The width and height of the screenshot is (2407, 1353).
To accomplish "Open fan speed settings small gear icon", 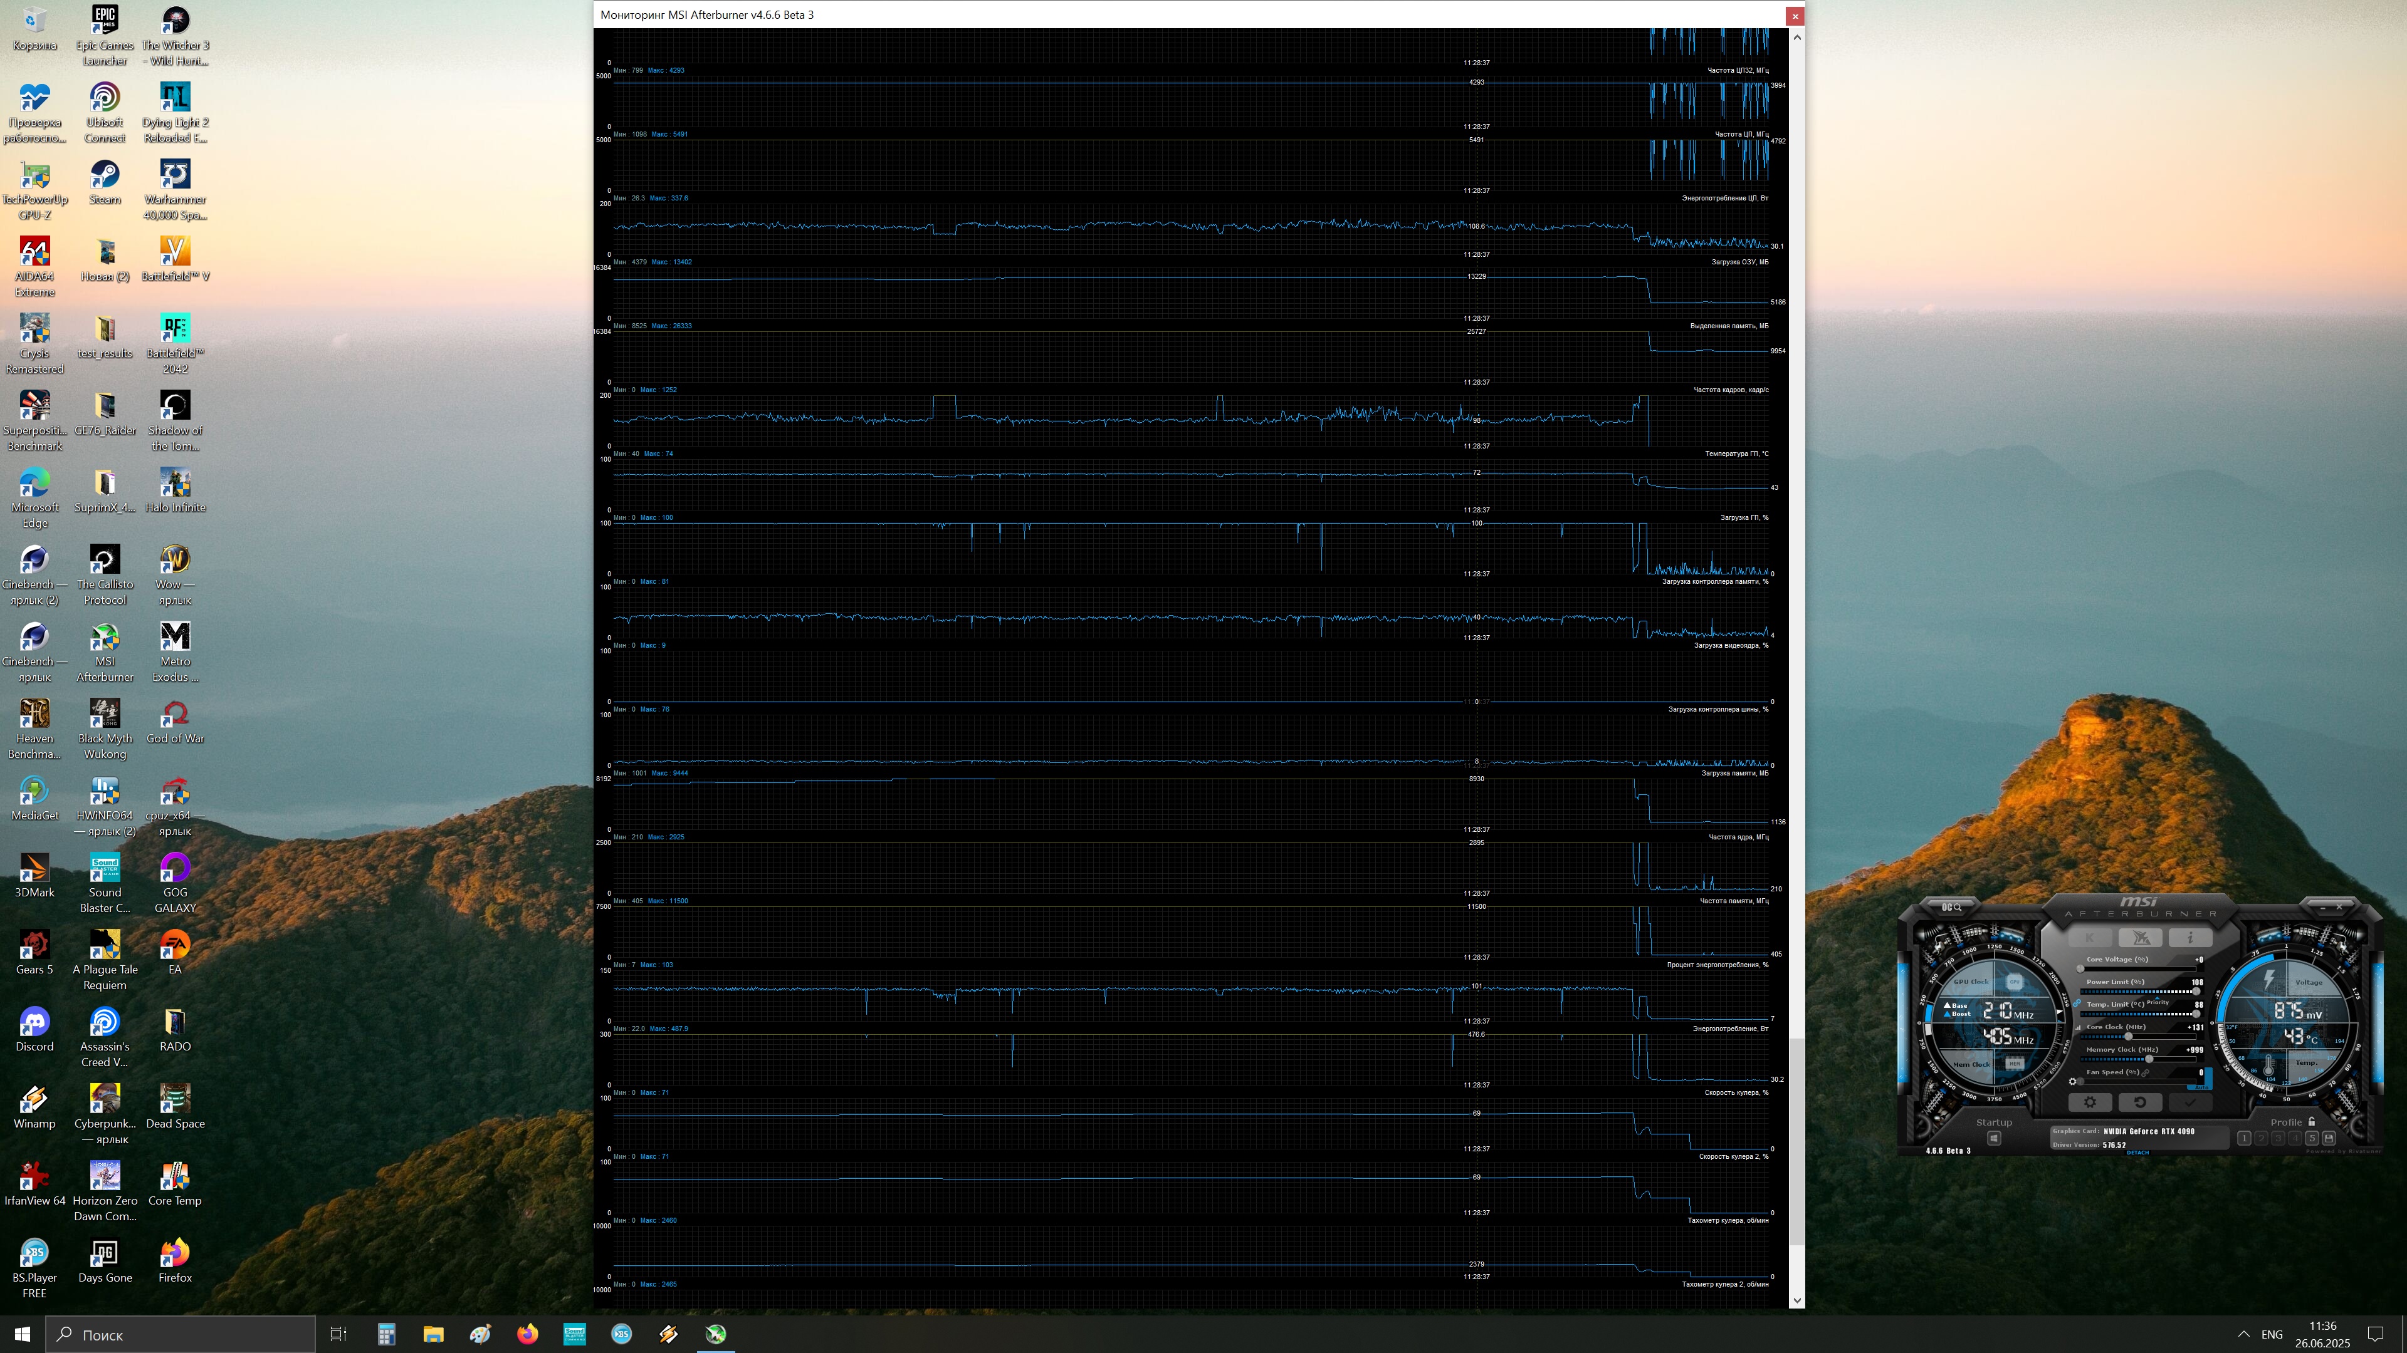I will [x=2072, y=1081].
